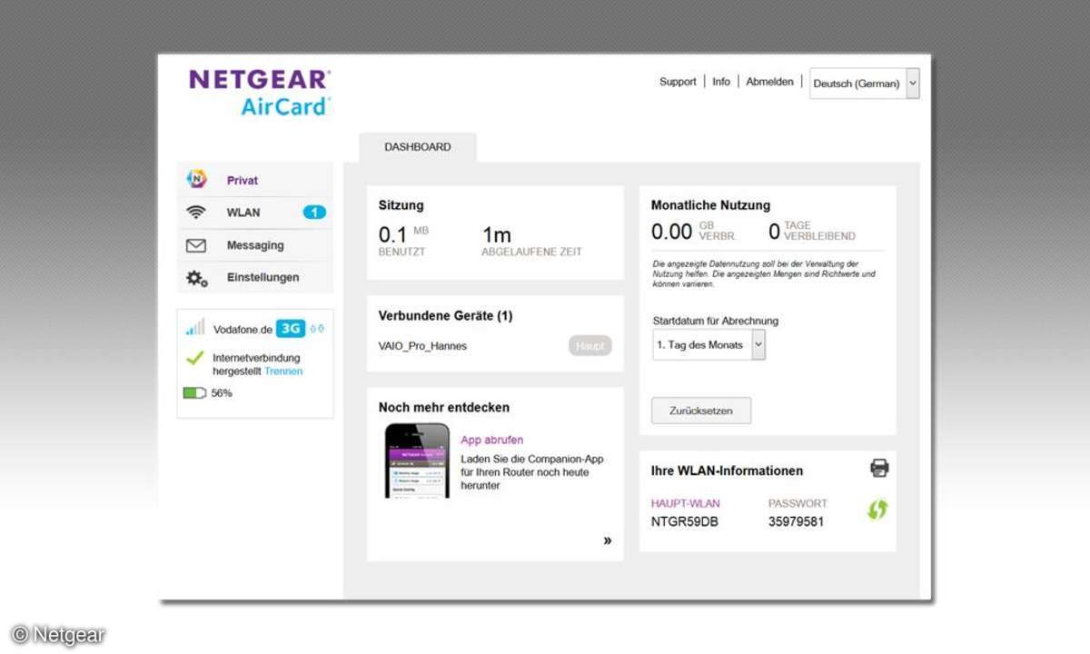Click the App abrufen link
Image resolution: width=1090 pixels, height=654 pixels.
[x=491, y=440]
